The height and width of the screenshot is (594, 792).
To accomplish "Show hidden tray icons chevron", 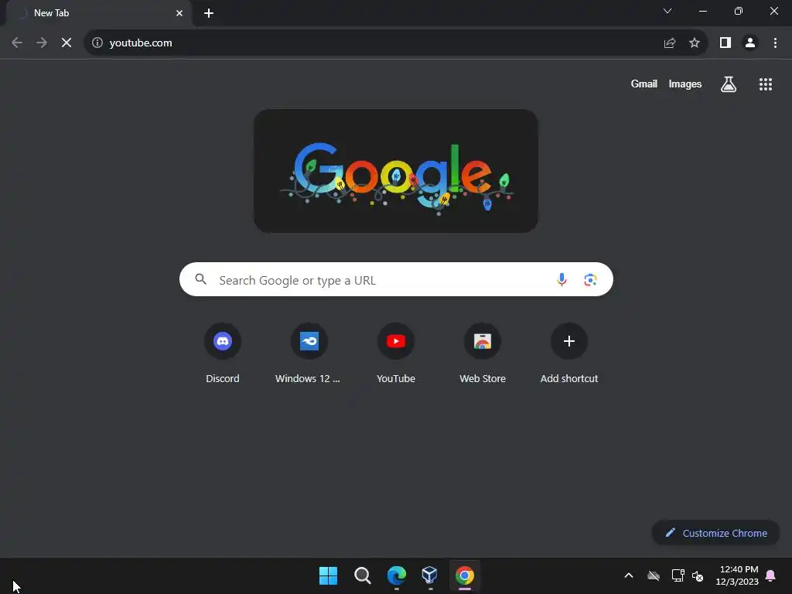I will pyautogui.click(x=629, y=575).
